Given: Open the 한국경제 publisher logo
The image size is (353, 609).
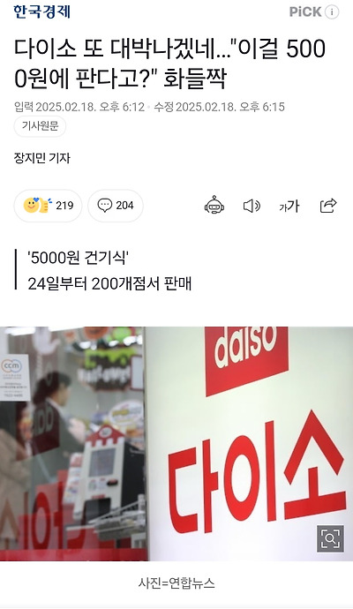Looking at the screenshot, I should (42, 11).
